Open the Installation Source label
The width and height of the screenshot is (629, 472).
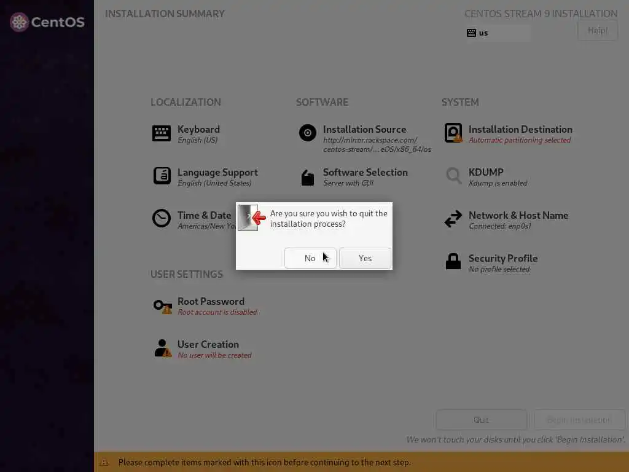[x=364, y=129]
